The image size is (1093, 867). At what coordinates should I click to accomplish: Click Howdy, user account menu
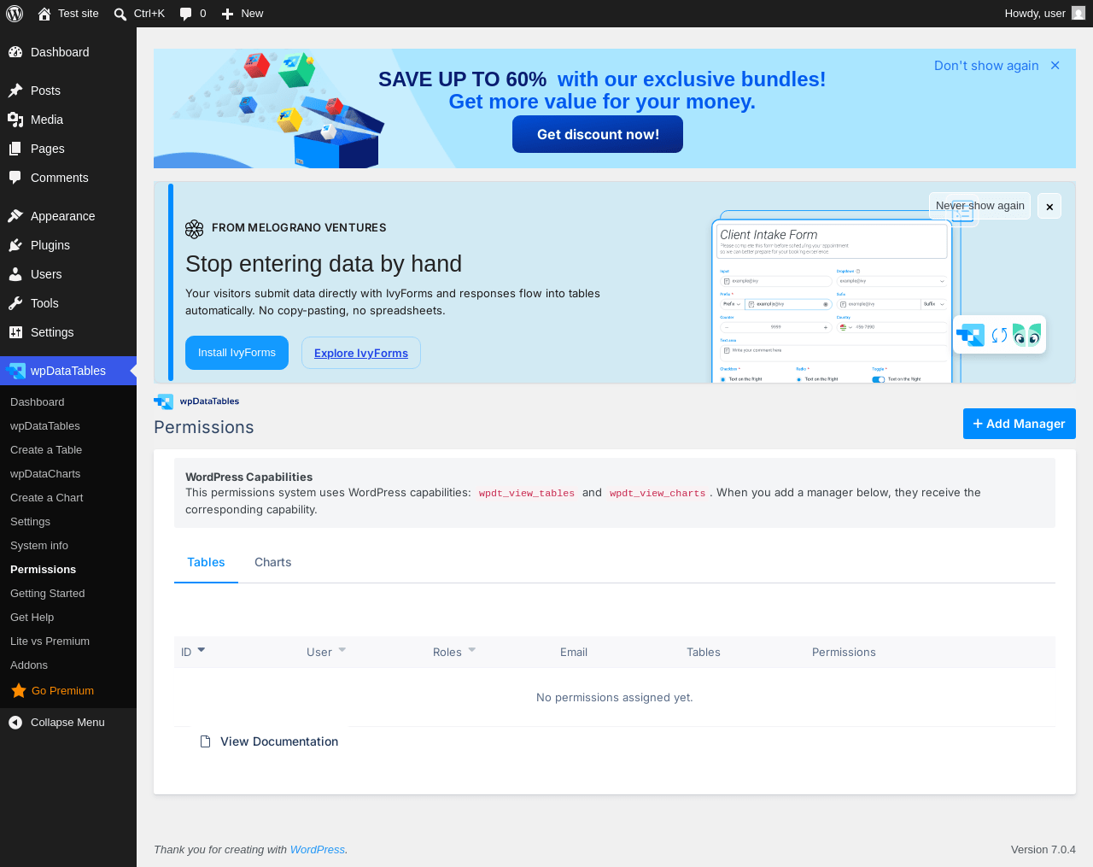click(x=1044, y=14)
